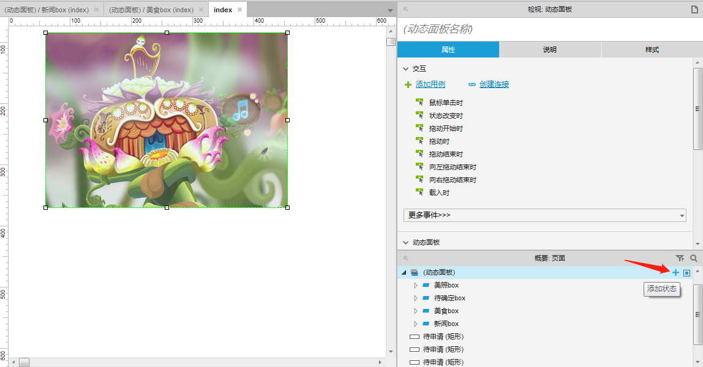Expand the 美食box state
This screenshot has height=367, width=703.
click(x=416, y=311)
